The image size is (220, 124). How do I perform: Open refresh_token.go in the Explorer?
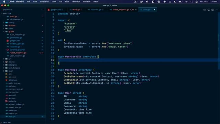(16, 104)
